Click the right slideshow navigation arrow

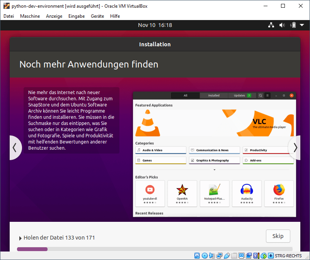click(295, 147)
